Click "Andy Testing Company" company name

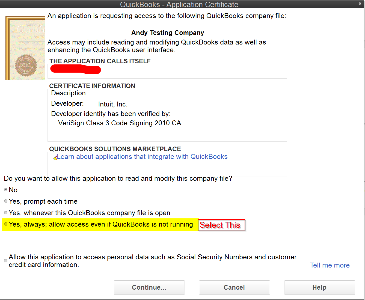[x=168, y=33]
